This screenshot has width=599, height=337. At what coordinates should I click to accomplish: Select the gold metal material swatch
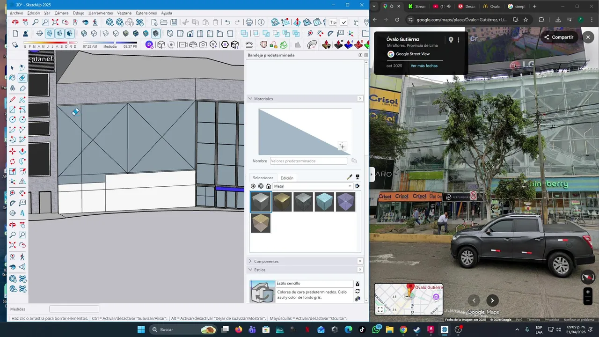tap(282, 202)
